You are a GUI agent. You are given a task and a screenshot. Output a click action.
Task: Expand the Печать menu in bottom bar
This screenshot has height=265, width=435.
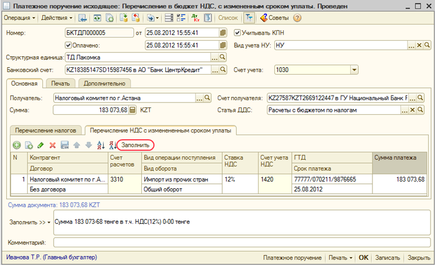341,258
